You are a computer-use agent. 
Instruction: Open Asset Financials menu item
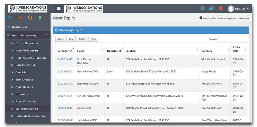point(26,101)
